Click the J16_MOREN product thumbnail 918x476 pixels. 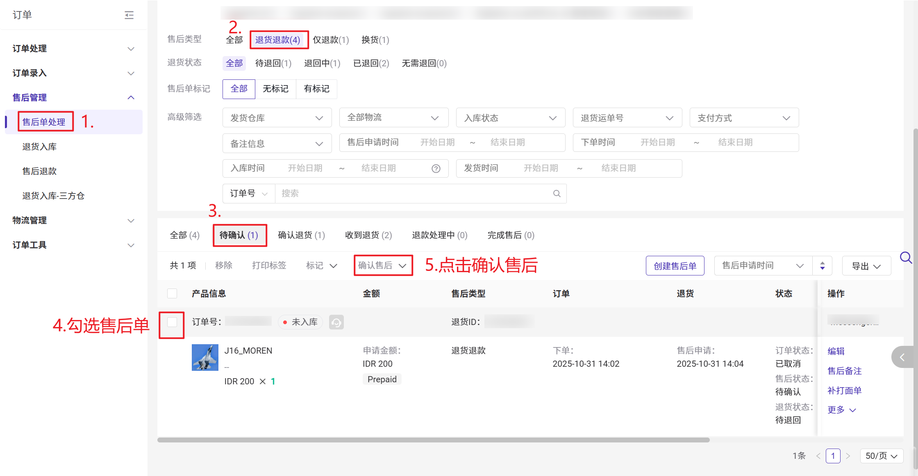coord(205,358)
